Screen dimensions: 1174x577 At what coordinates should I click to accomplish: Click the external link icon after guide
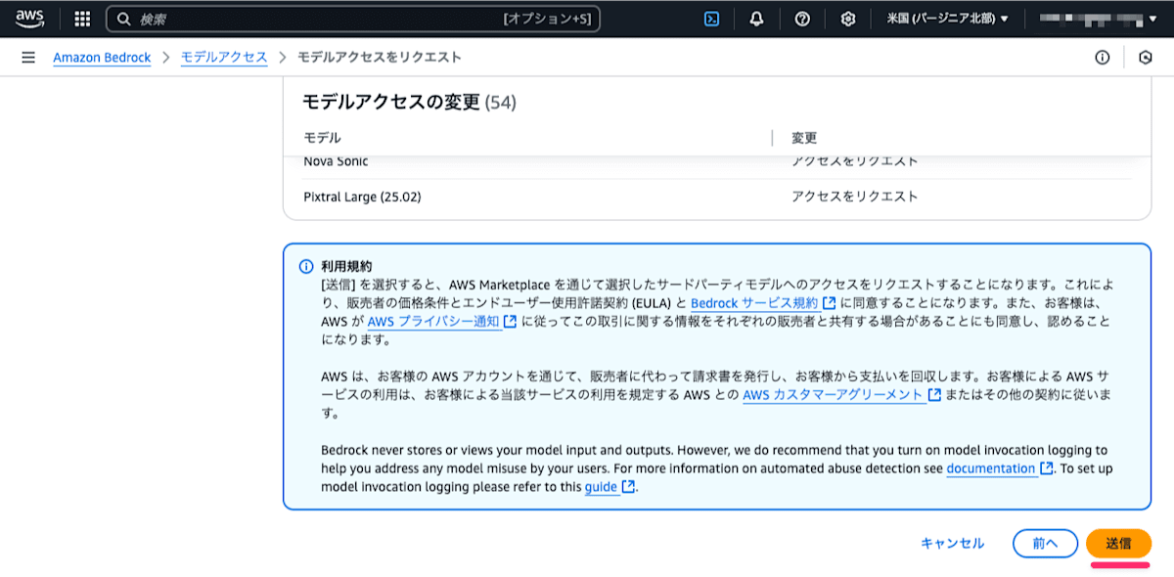pos(629,487)
